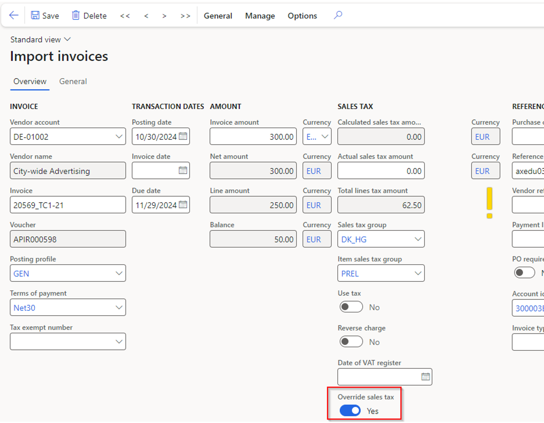Viewport: 544px width, 423px height.
Task: Click the Delete trash icon
Action: coord(76,15)
